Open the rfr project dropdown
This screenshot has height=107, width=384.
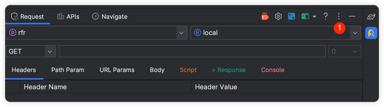click(x=181, y=33)
